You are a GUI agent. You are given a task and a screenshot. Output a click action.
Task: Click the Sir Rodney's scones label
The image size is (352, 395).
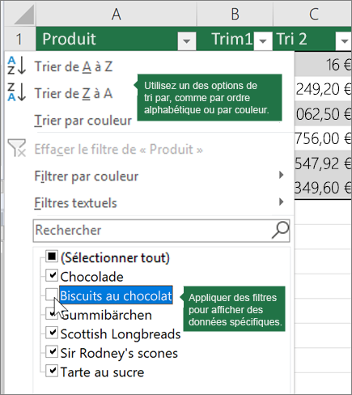point(119,353)
